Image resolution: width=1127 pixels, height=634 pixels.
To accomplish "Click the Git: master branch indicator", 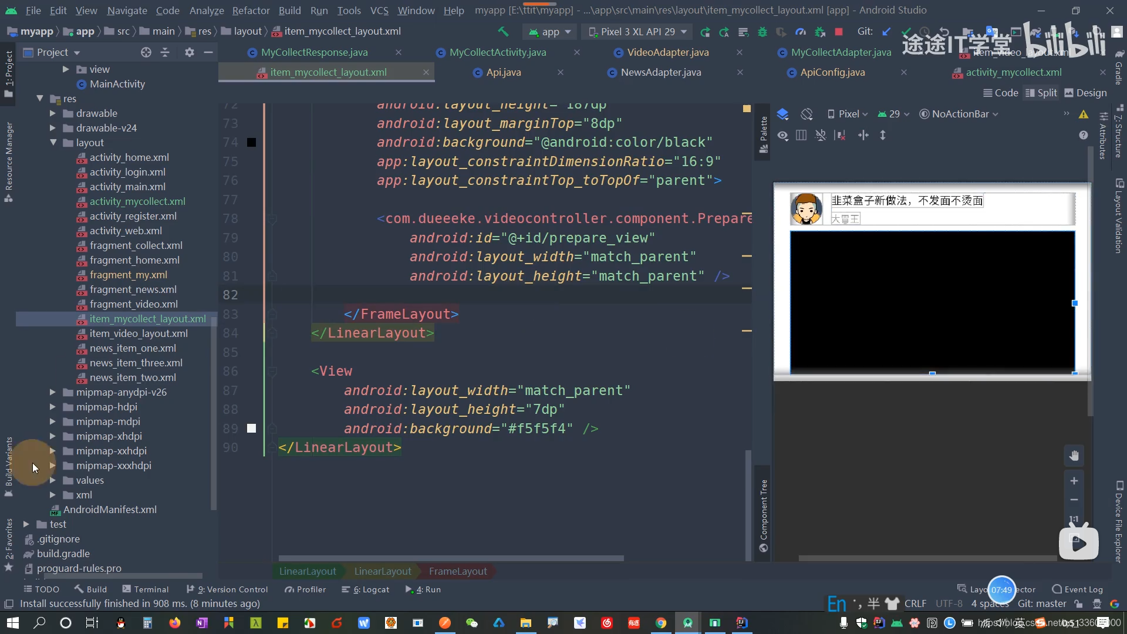I will (1042, 603).
